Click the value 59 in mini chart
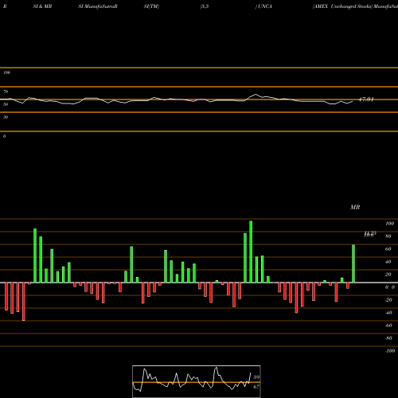Image resolution: width=398 pixels, height=398 pixels. [x=256, y=377]
